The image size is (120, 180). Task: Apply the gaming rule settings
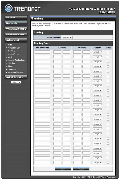[63, 169]
